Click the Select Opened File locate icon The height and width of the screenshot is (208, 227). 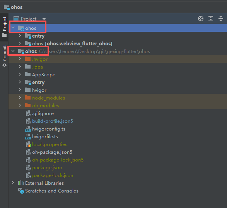(x=201, y=19)
